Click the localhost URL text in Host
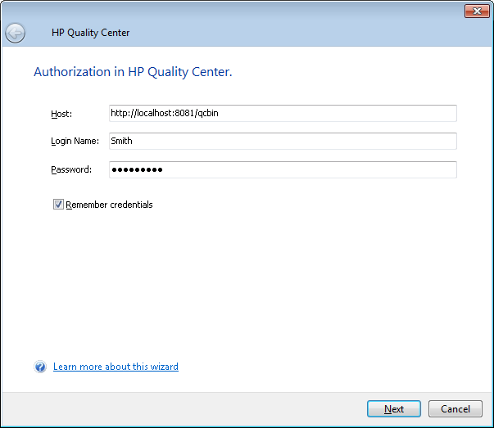 [164, 114]
